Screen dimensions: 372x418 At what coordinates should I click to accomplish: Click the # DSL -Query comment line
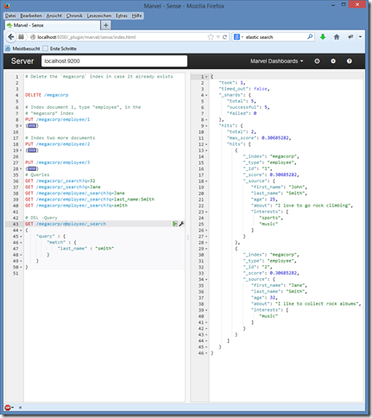tap(41, 218)
